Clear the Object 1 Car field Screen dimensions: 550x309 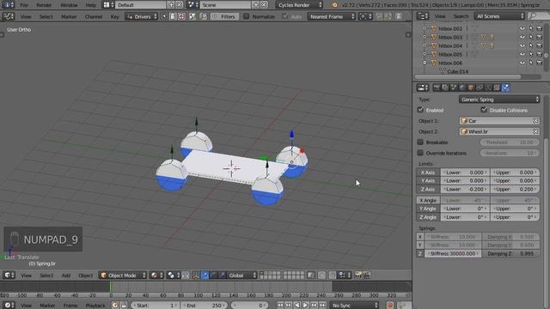point(535,121)
